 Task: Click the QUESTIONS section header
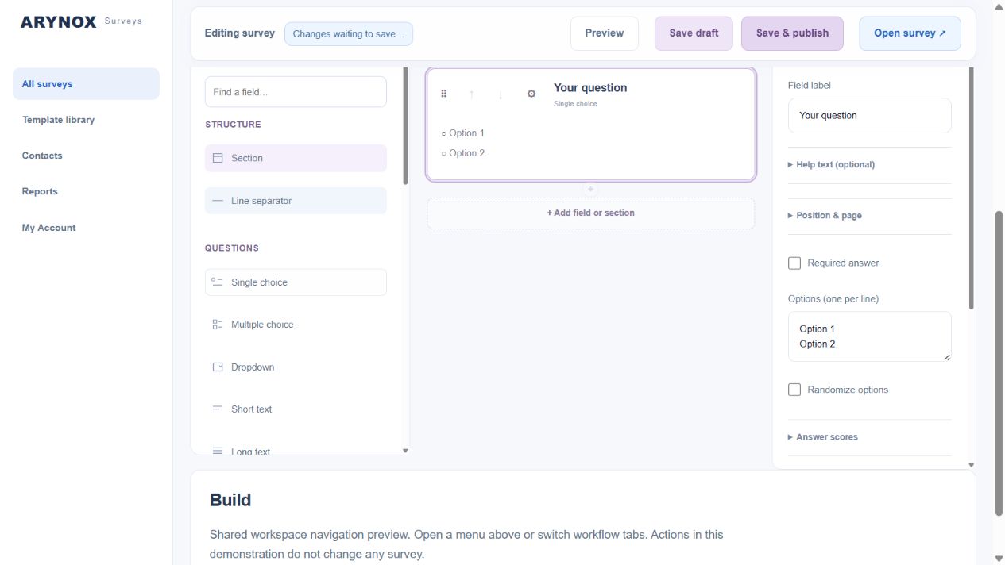tap(232, 248)
